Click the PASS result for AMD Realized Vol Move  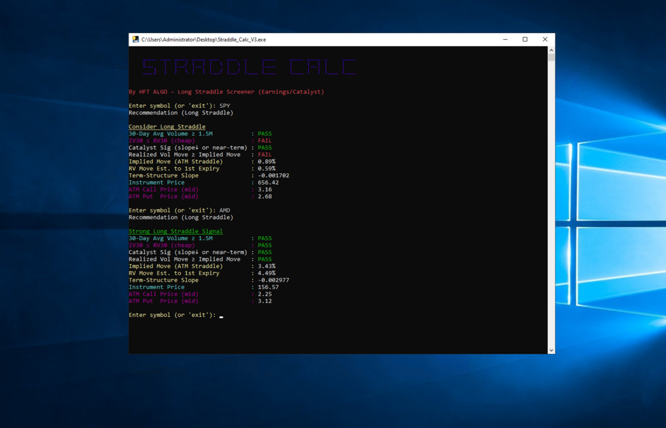pyautogui.click(x=264, y=259)
